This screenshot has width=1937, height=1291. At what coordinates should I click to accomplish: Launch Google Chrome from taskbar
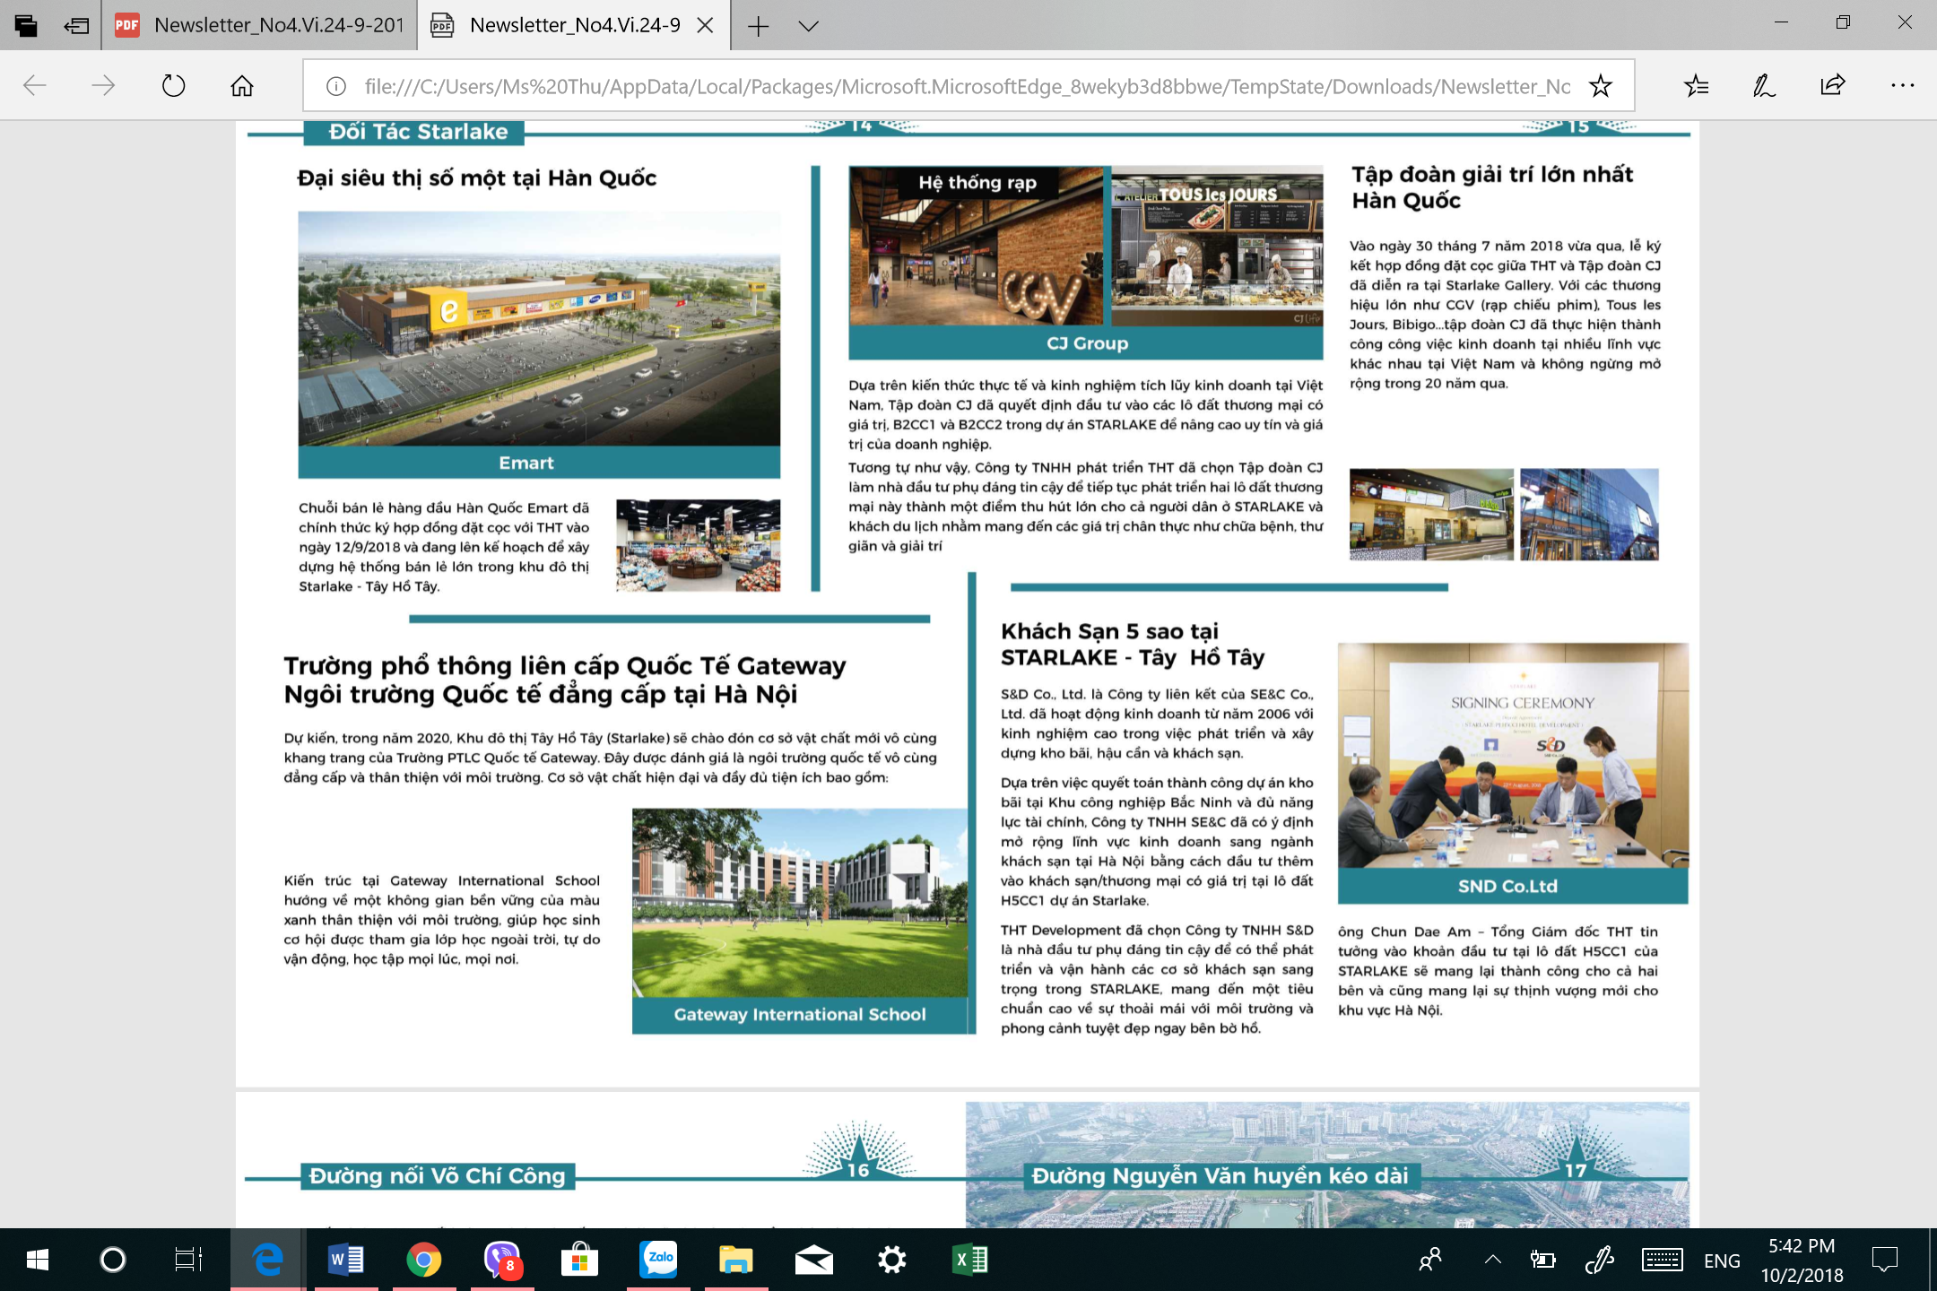coord(424,1260)
